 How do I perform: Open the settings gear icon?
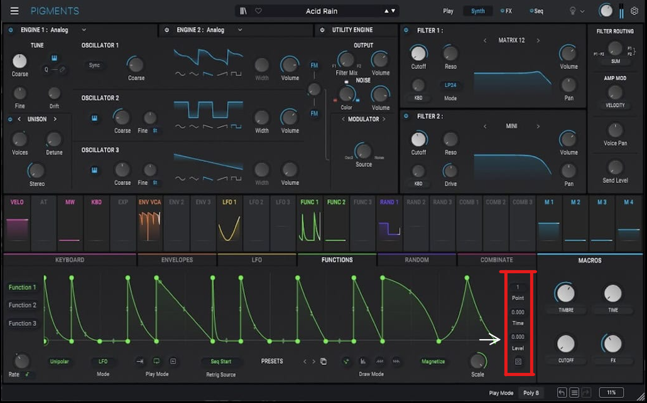[634, 11]
